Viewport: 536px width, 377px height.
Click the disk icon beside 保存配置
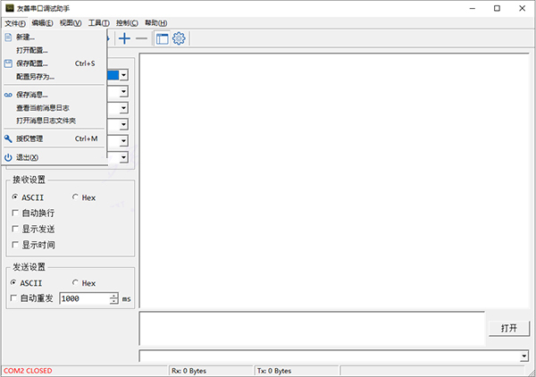8,63
